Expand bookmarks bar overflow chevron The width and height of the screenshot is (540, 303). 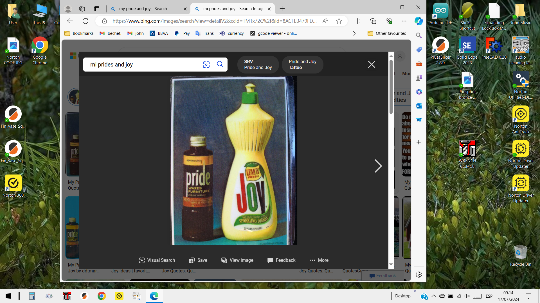click(354, 33)
